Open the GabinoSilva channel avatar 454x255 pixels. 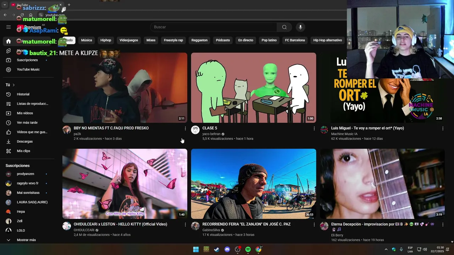(x=195, y=226)
